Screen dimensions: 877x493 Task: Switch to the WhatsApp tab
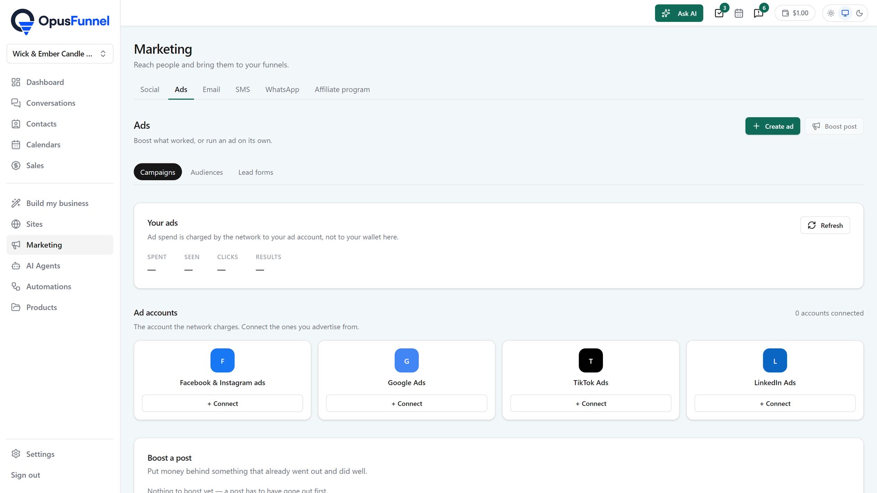282,90
